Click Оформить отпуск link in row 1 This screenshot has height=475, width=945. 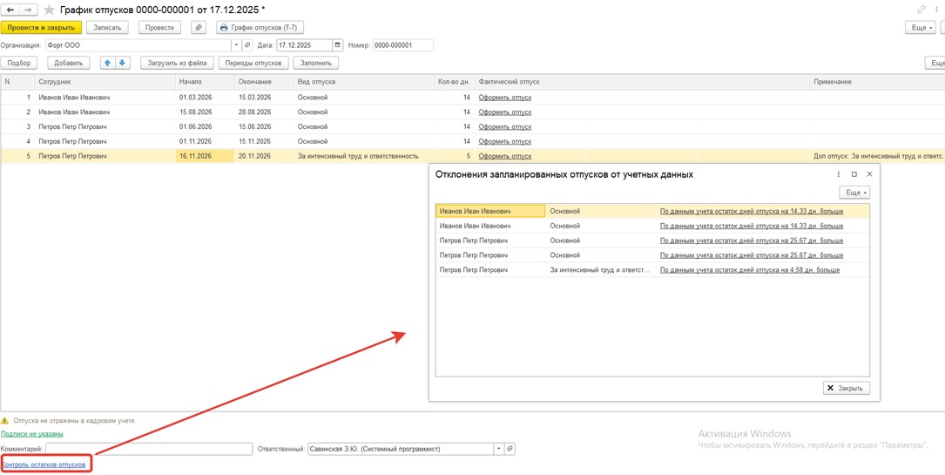[504, 98]
